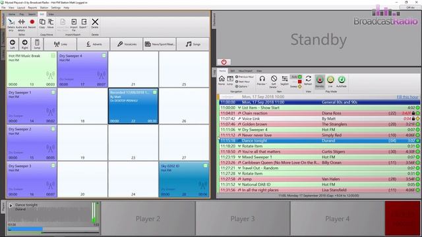
Task: Open Import file in the cart ribbon
Action: pos(74,24)
